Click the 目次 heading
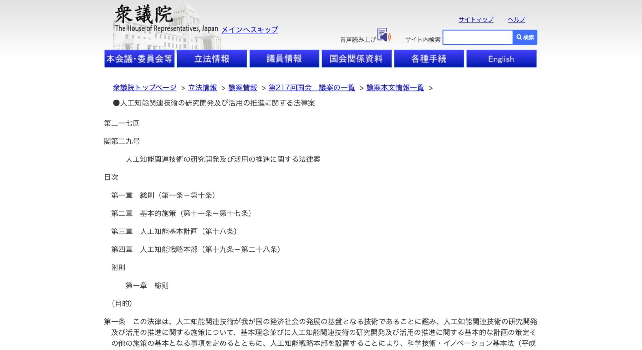Screen dimensions: 642x350 coord(111,177)
